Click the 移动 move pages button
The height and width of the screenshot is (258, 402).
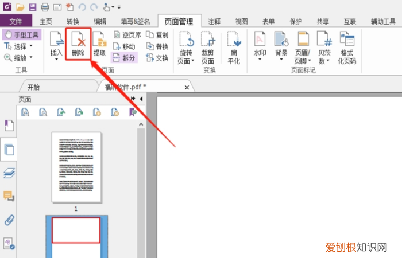124,46
